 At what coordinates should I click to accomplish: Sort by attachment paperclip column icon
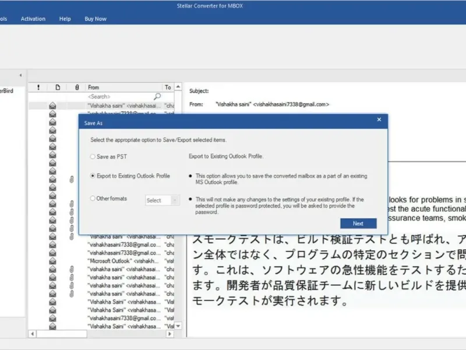coord(77,87)
